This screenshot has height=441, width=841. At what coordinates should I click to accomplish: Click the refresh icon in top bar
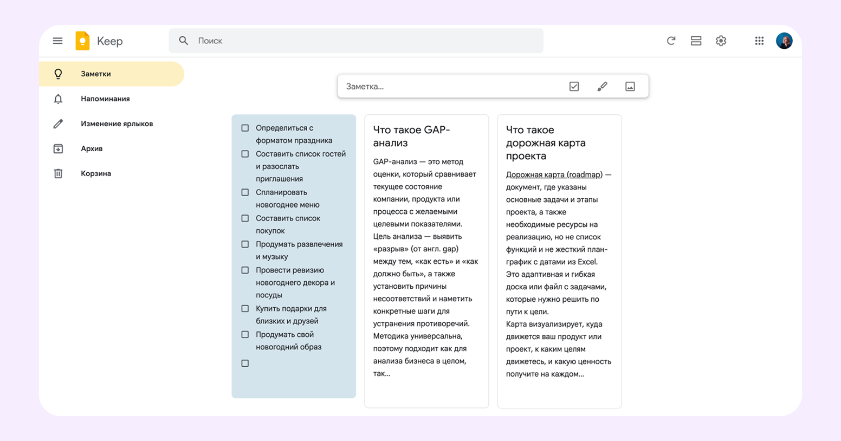pos(671,41)
